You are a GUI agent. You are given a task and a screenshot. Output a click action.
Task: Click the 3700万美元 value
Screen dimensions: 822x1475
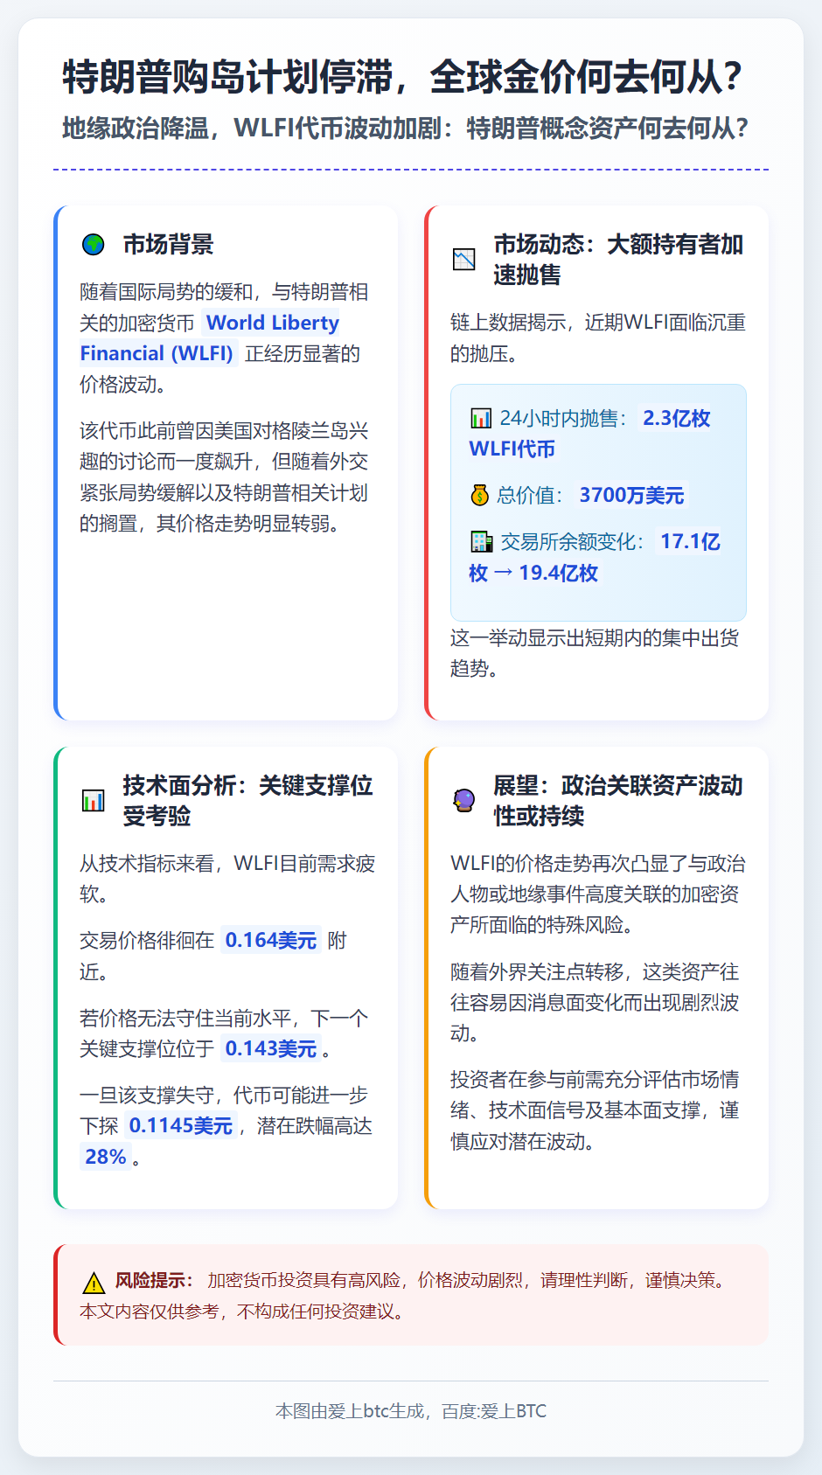[631, 496]
